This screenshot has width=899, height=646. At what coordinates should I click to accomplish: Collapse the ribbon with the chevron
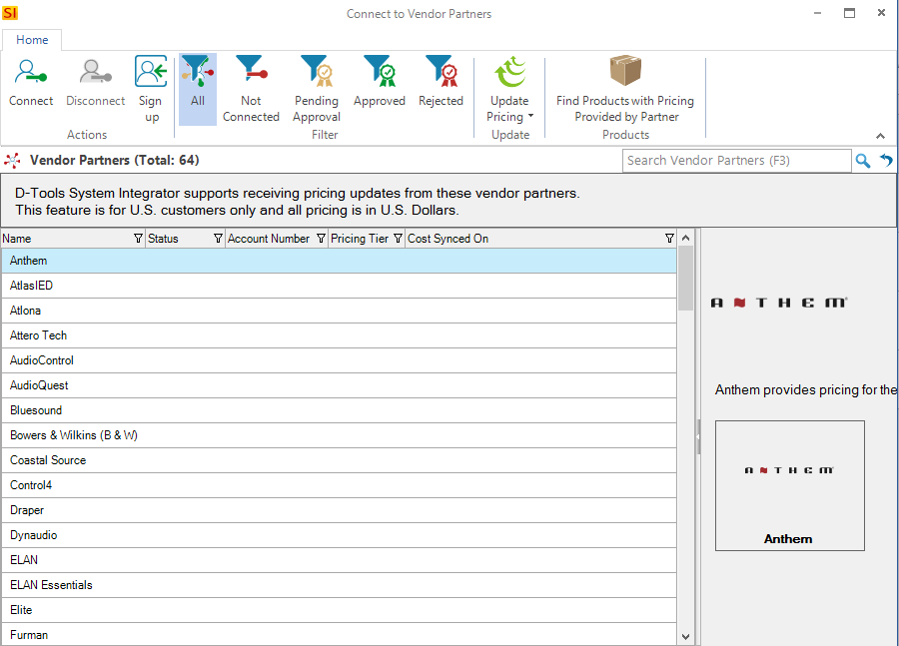pyautogui.click(x=880, y=136)
